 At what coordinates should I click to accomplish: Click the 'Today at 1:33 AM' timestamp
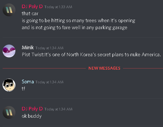click(58, 7)
